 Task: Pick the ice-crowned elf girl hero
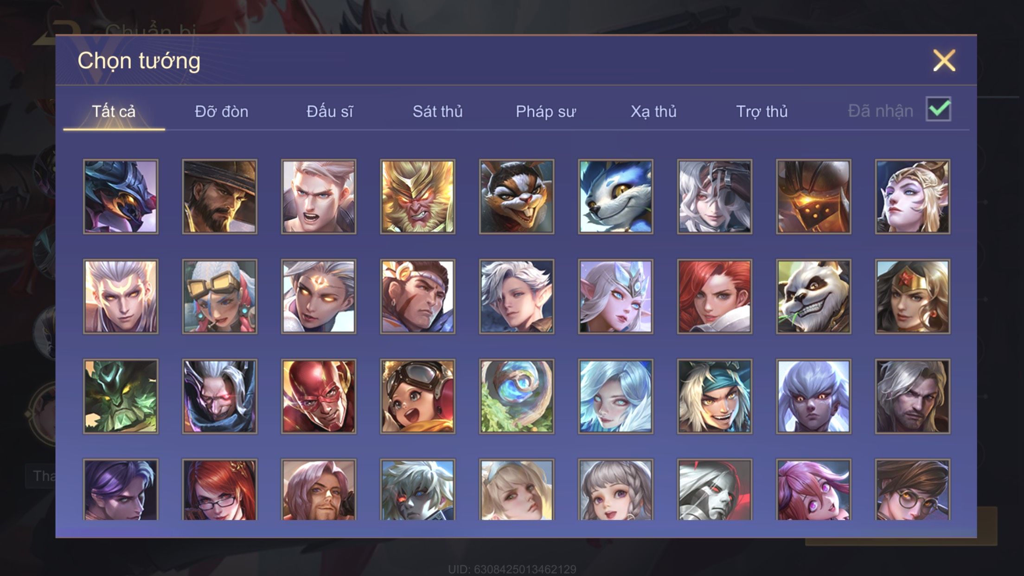[615, 296]
